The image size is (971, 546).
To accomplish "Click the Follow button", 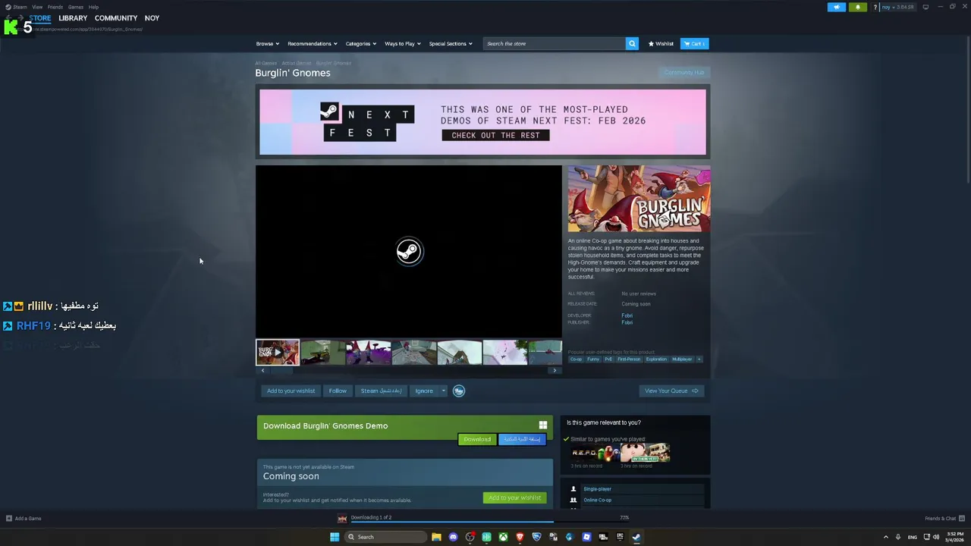I will [338, 391].
